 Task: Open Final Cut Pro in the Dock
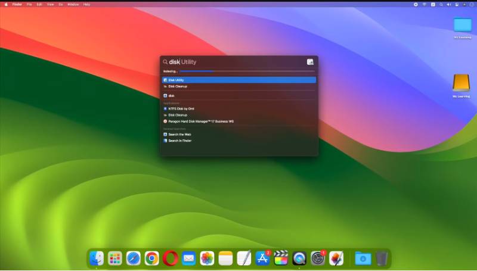click(x=281, y=258)
